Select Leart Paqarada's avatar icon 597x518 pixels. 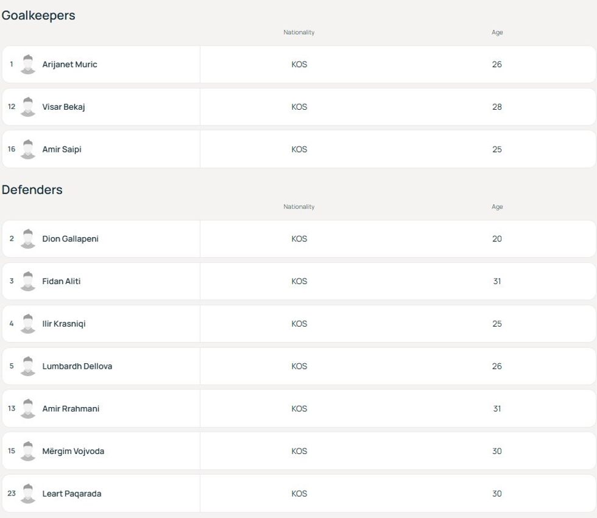coord(28,494)
